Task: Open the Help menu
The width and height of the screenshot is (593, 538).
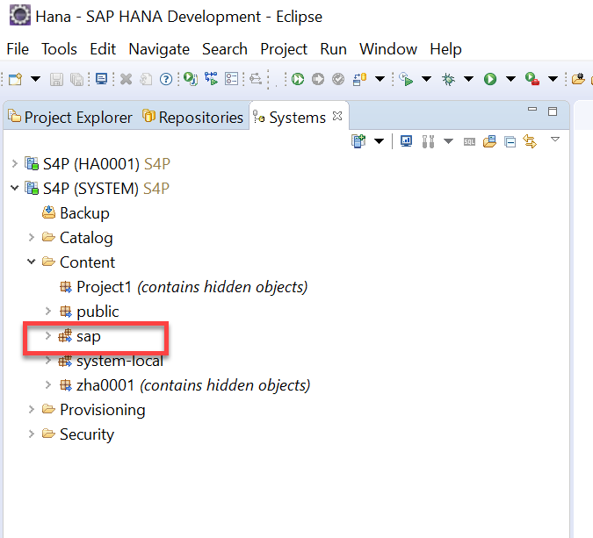Action: pos(446,49)
